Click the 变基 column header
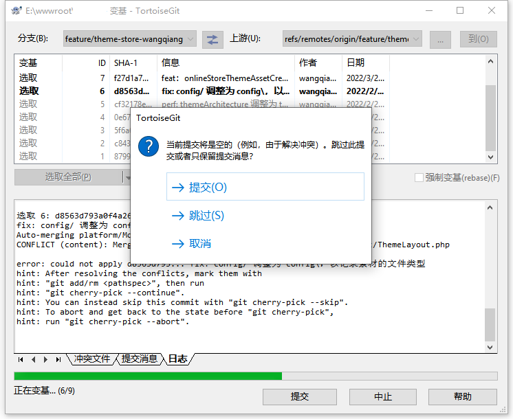 [39, 63]
